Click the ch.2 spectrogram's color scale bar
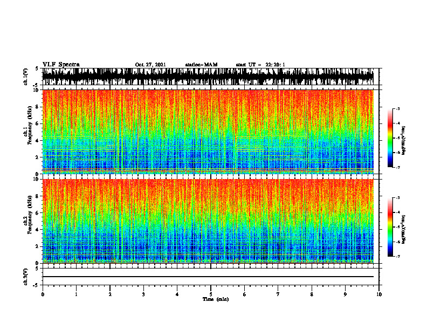 [390, 227]
